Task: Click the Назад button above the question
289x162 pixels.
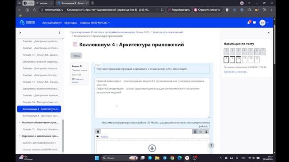Action: (x=76, y=55)
